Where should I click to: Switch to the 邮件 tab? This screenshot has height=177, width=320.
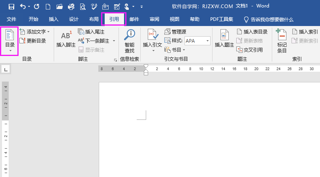click(134, 19)
